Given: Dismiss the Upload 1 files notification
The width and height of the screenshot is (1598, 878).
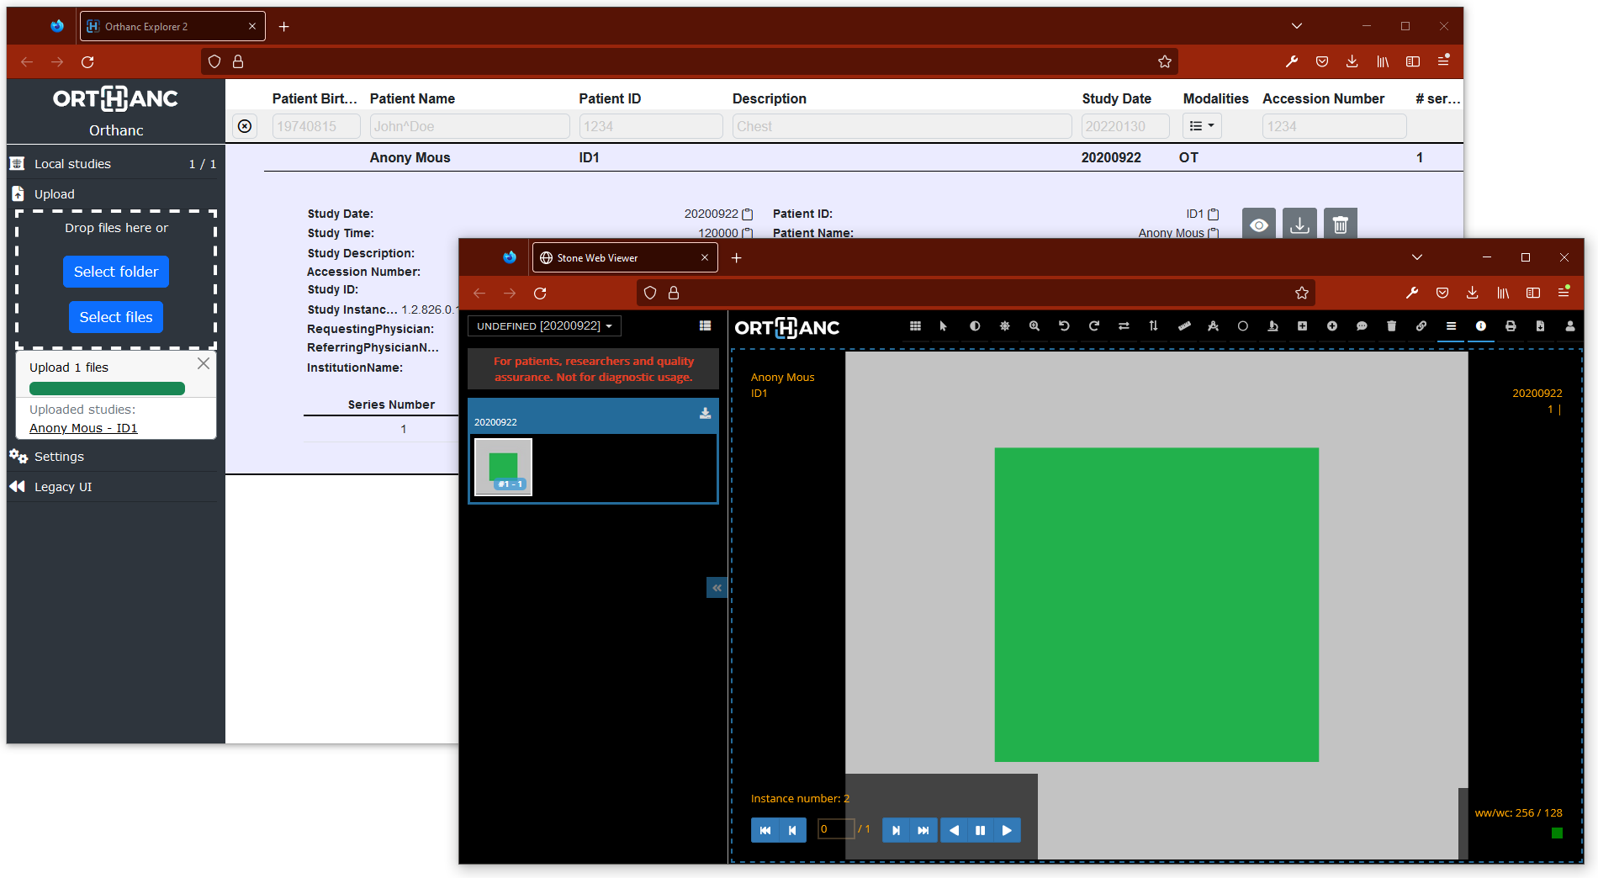Looking at the screenshot, I should pos(204,363).
